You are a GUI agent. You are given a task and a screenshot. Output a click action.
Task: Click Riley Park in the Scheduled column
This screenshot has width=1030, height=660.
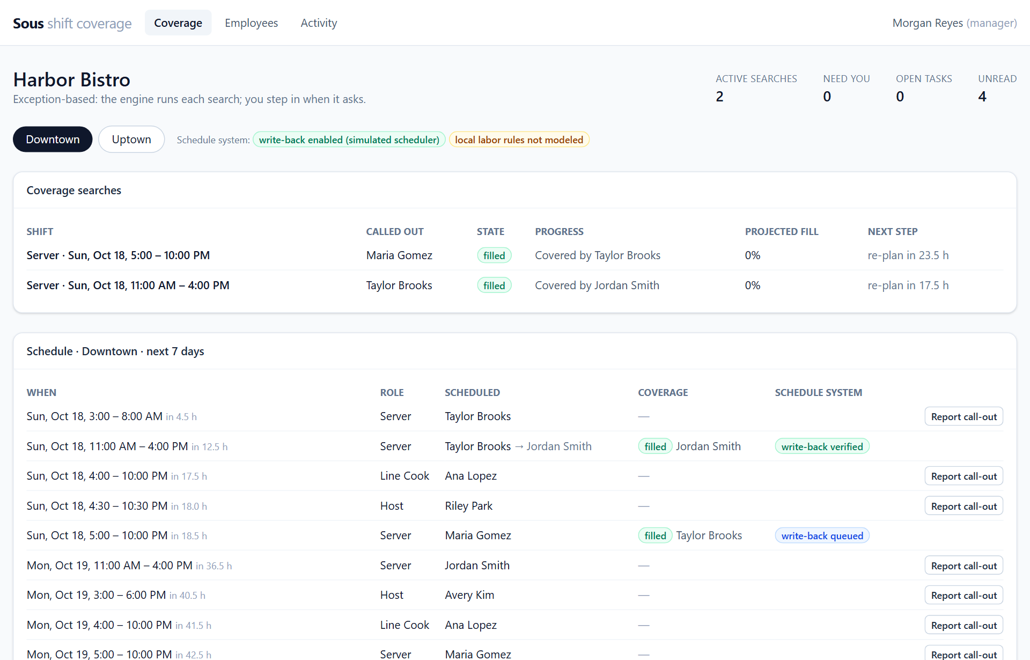click(468, 506)
